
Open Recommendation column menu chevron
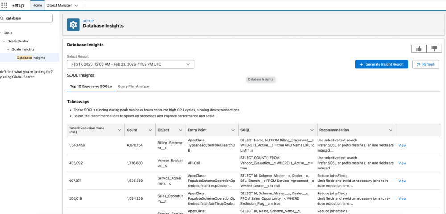pos(391,130)
